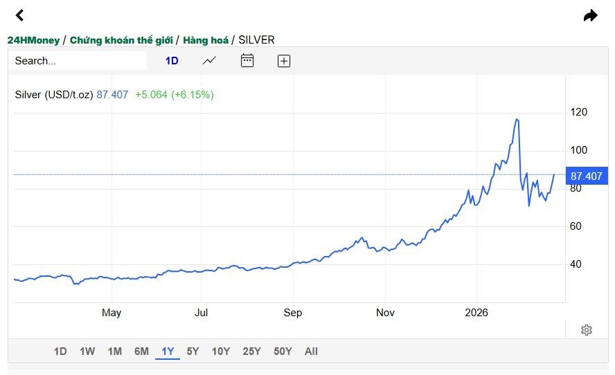Choose the 25Y time range
The width and height of the screenshot is (615, 375).
coord(252,351)
